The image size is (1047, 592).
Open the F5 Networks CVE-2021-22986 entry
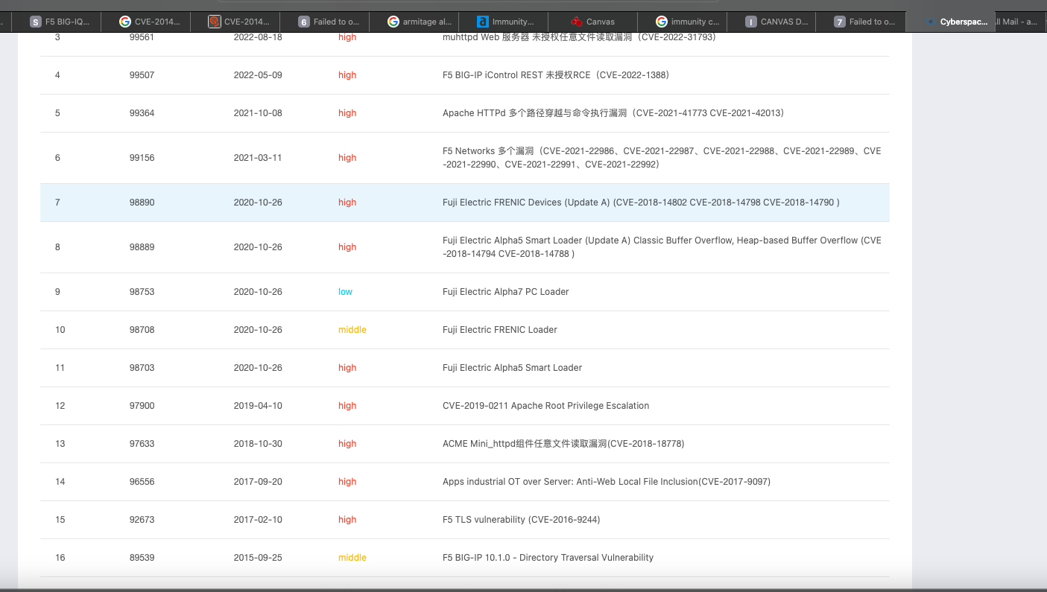pyautogui.click(x=662, y=158)
